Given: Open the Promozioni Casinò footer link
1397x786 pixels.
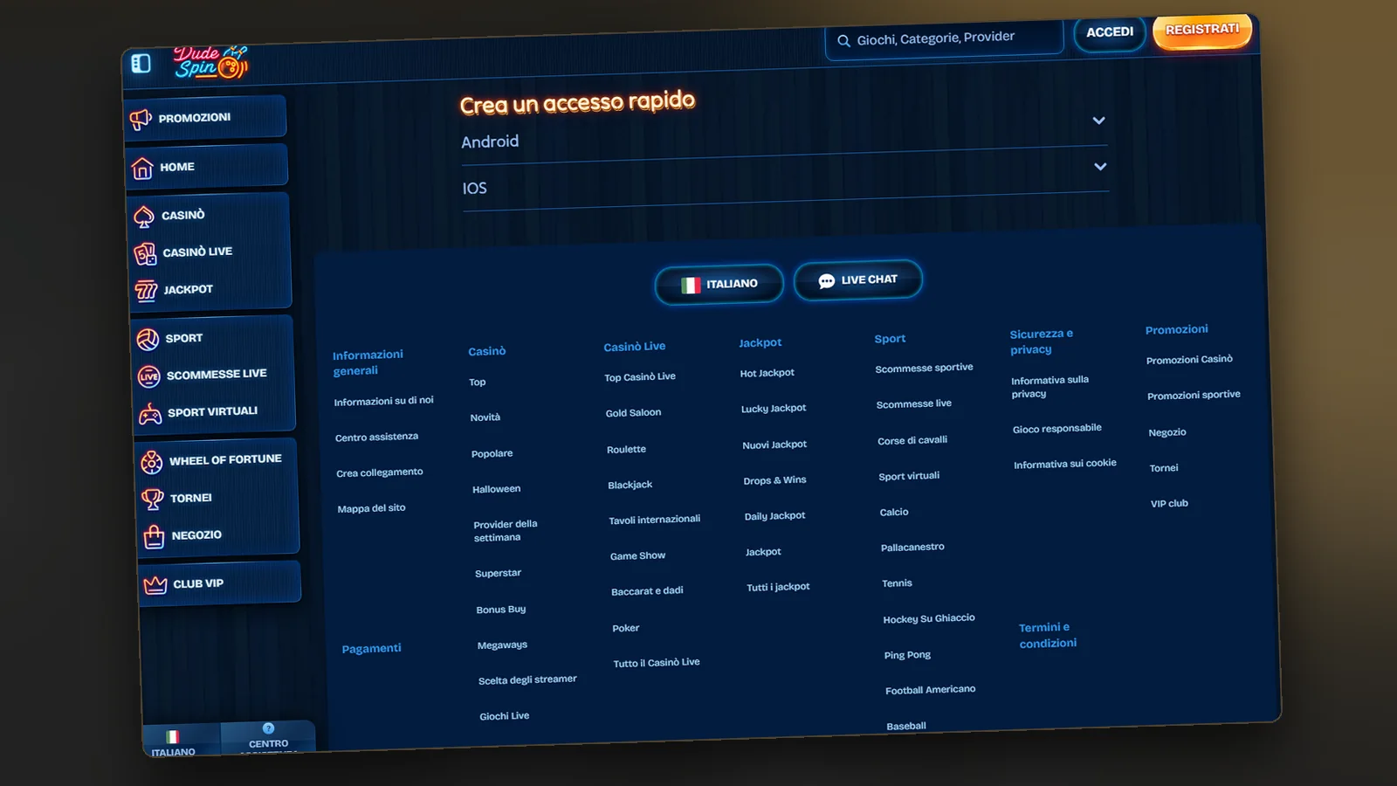Looking at the screenshot, I should click(1189, 360).
